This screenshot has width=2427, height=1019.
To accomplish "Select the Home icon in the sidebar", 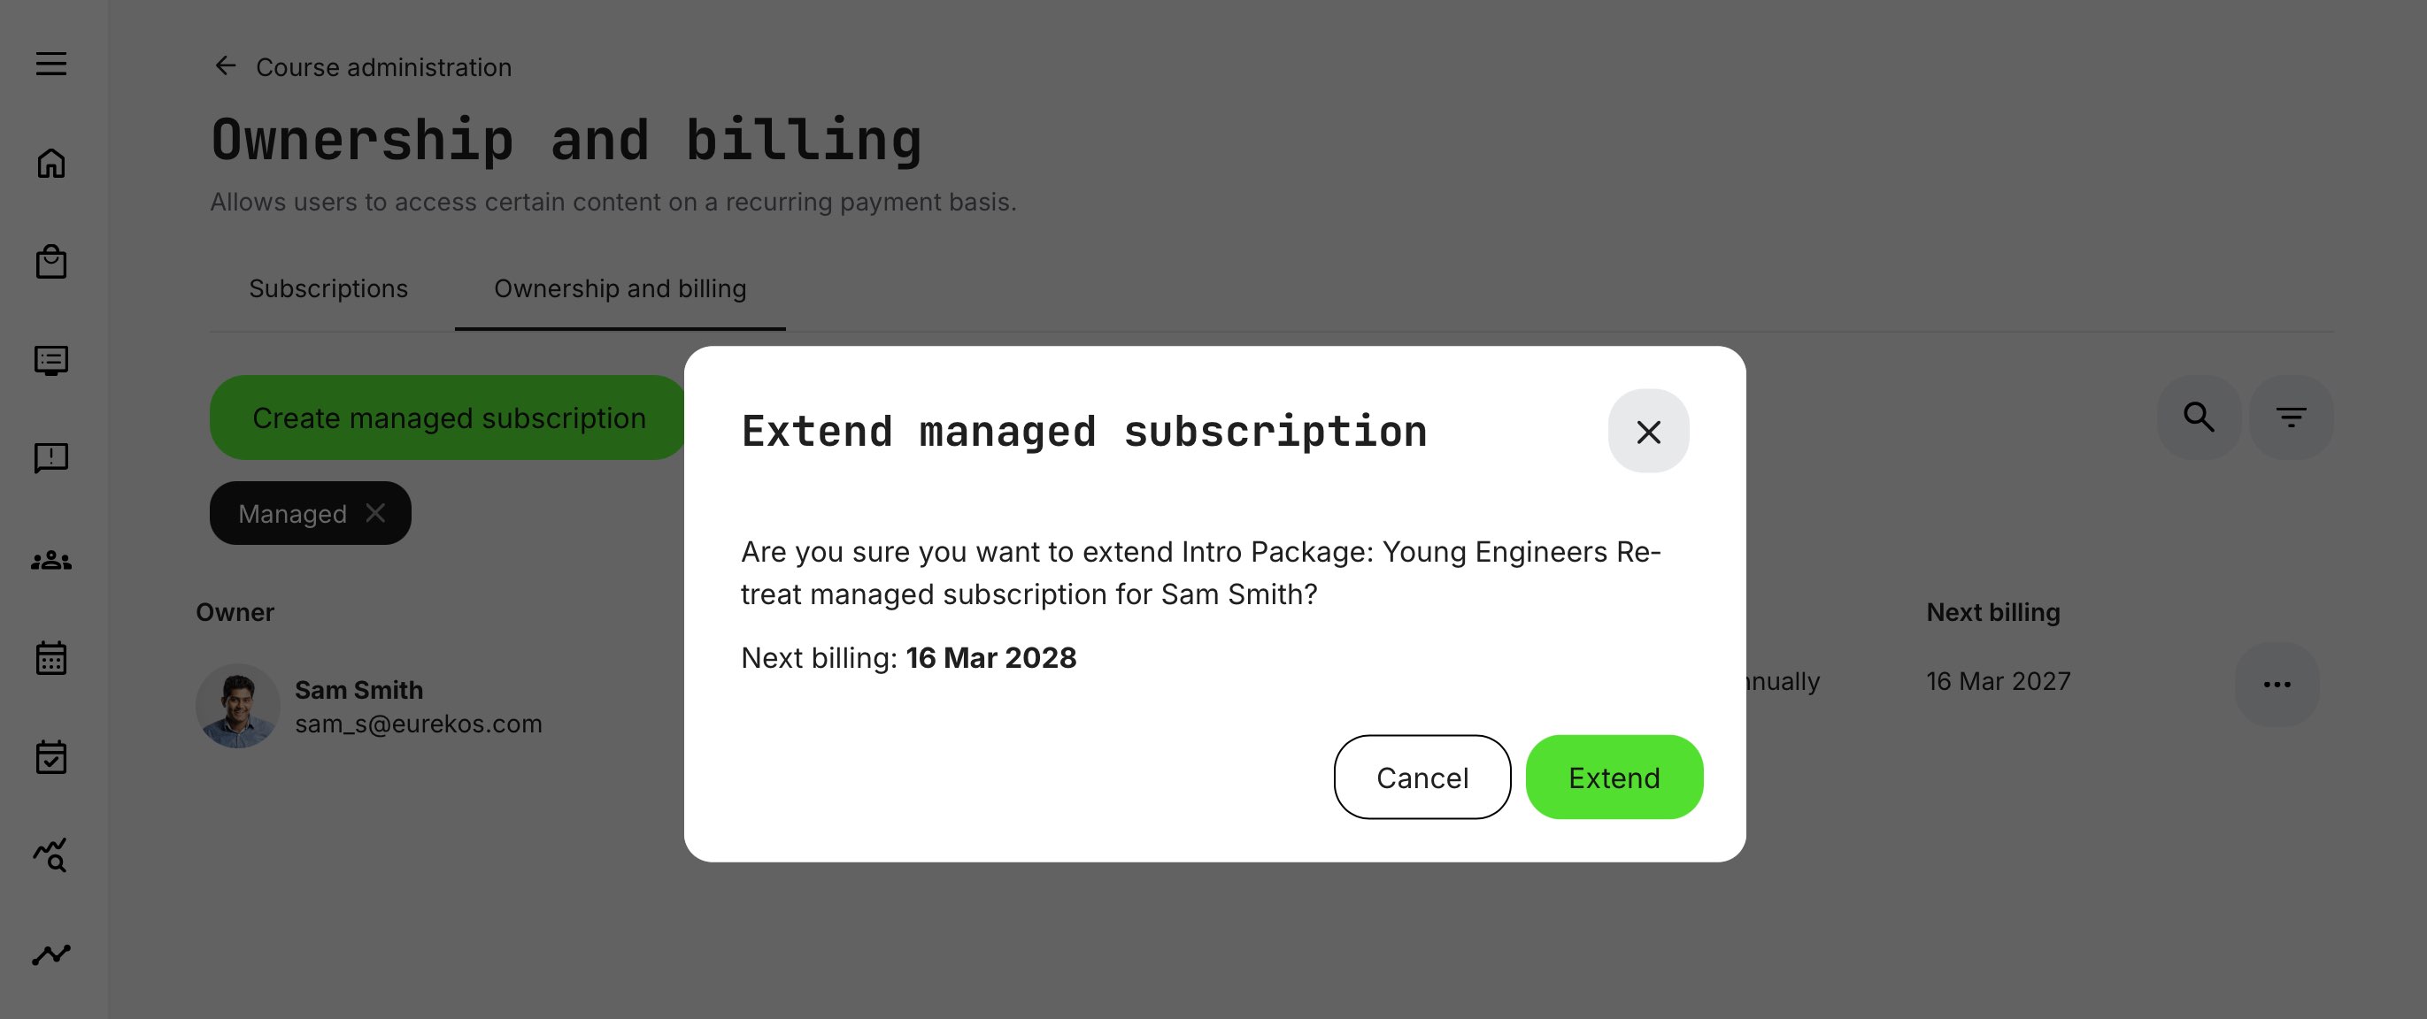I will [52, 163].
